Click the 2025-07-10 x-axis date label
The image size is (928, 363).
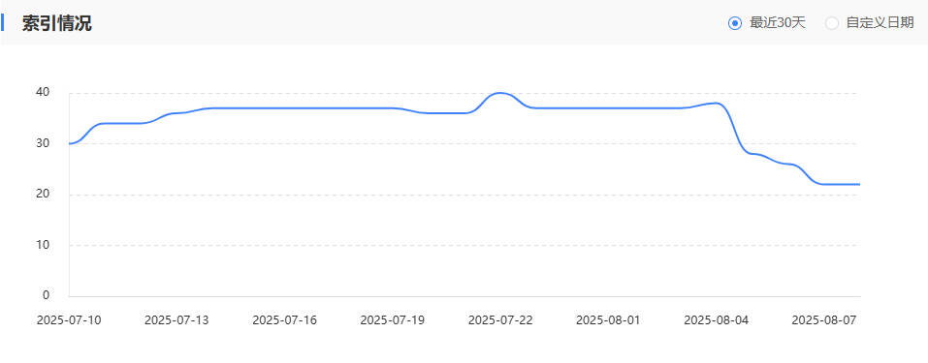click(69, 320)
